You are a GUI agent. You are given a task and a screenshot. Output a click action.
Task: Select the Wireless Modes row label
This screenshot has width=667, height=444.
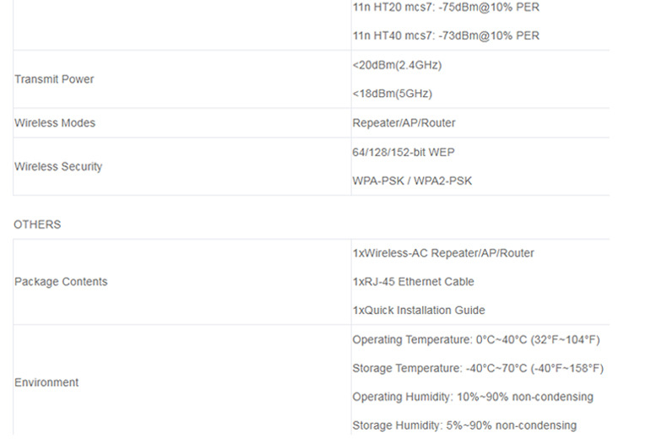click(x=55, y=123)
